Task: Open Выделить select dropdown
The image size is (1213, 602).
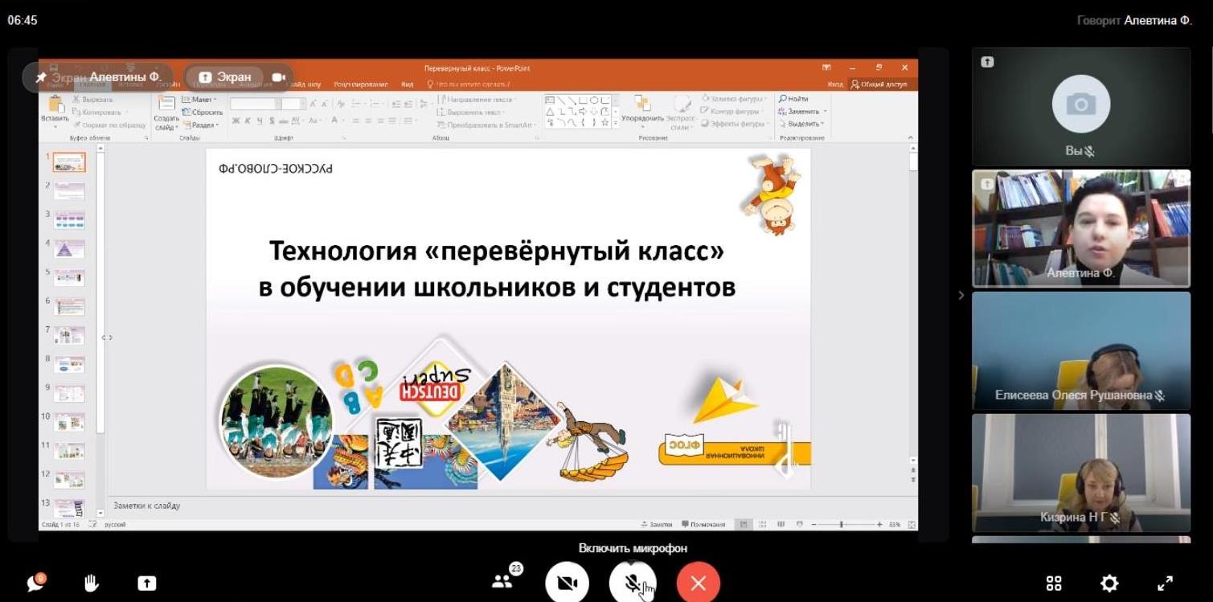Action: [801, 124]
